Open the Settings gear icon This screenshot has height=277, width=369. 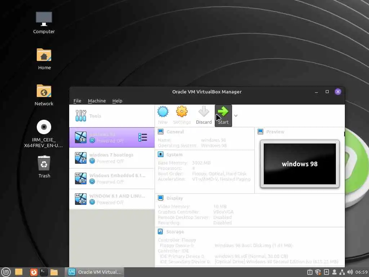tap(182, 112)
